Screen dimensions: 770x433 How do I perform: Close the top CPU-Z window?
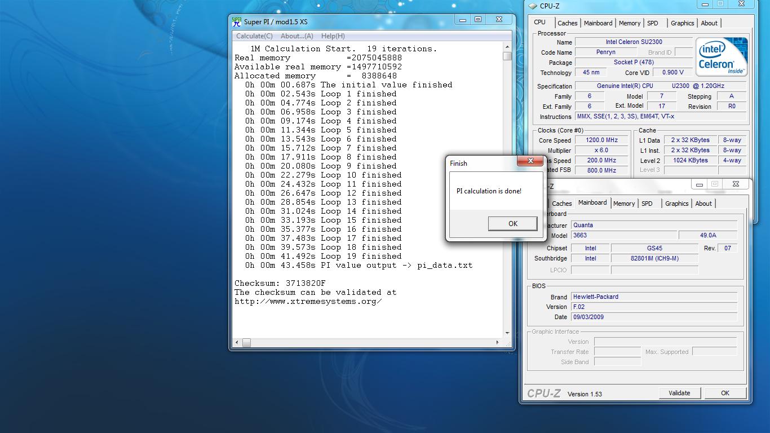tap(740, 4)
